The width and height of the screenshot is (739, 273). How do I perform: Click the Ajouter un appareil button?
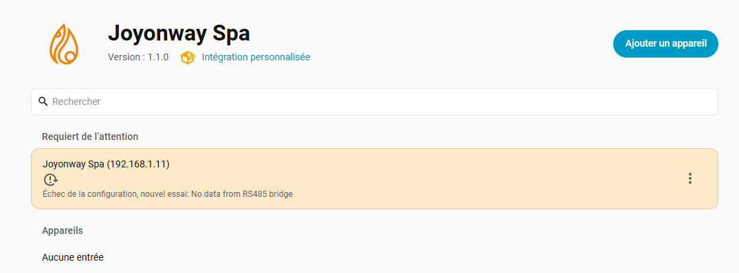[665, 44]
